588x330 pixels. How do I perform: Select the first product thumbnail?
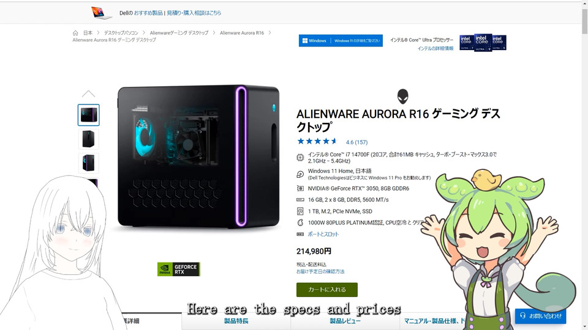click(88, 115)
